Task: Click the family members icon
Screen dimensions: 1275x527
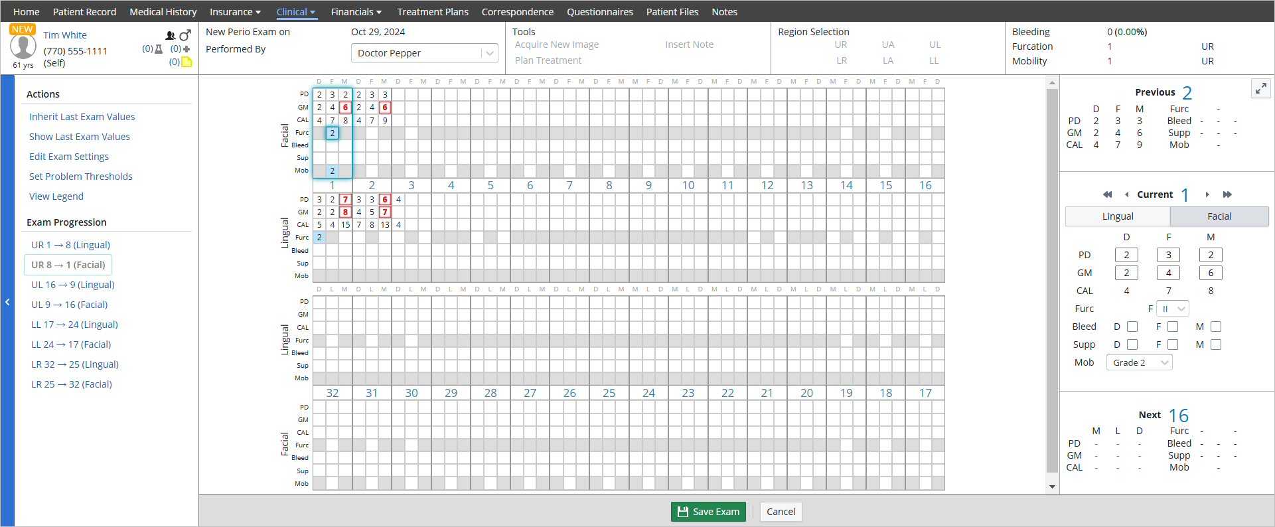Action: click(171, 35)
